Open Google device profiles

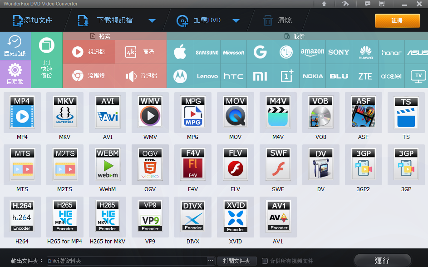260,52
